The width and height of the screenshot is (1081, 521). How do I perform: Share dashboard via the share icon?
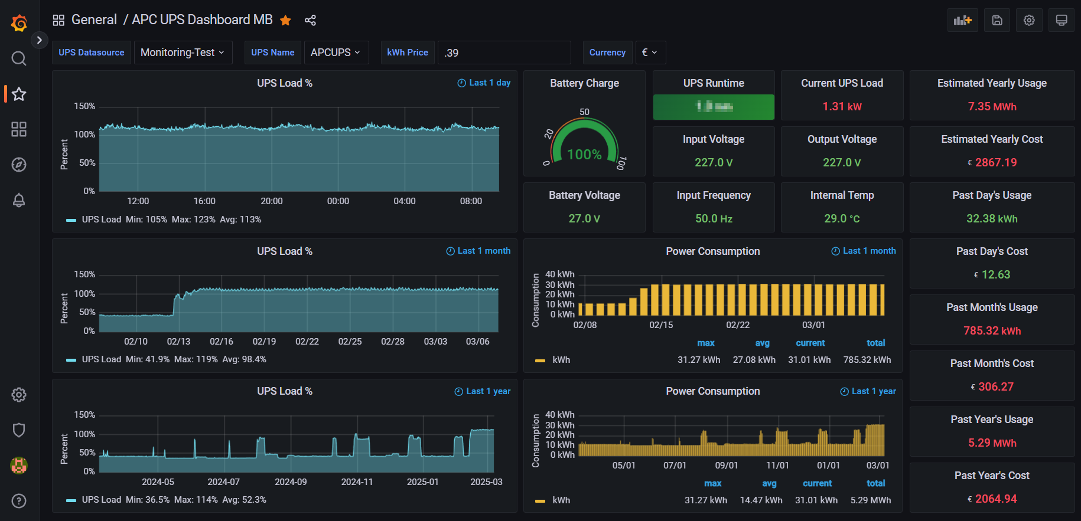[x=310, y=20]
